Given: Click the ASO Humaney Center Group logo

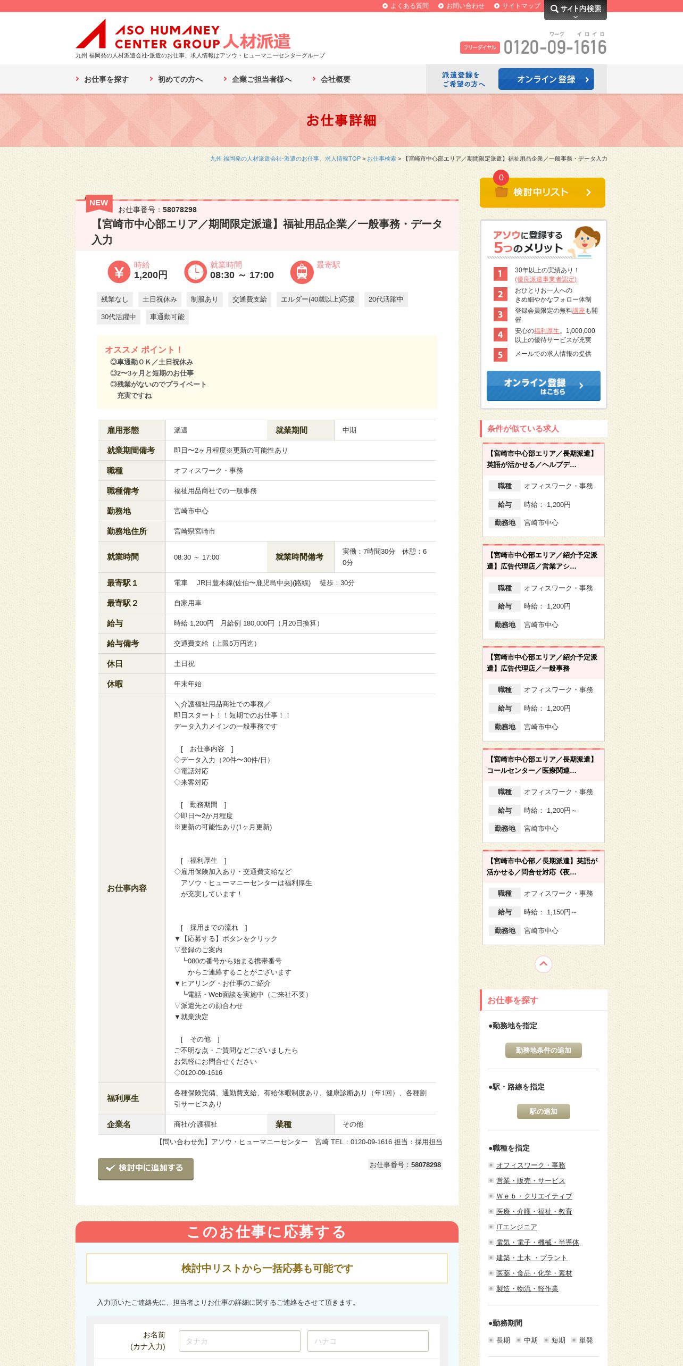Looking at the screenshot, I should pos(183,35).
